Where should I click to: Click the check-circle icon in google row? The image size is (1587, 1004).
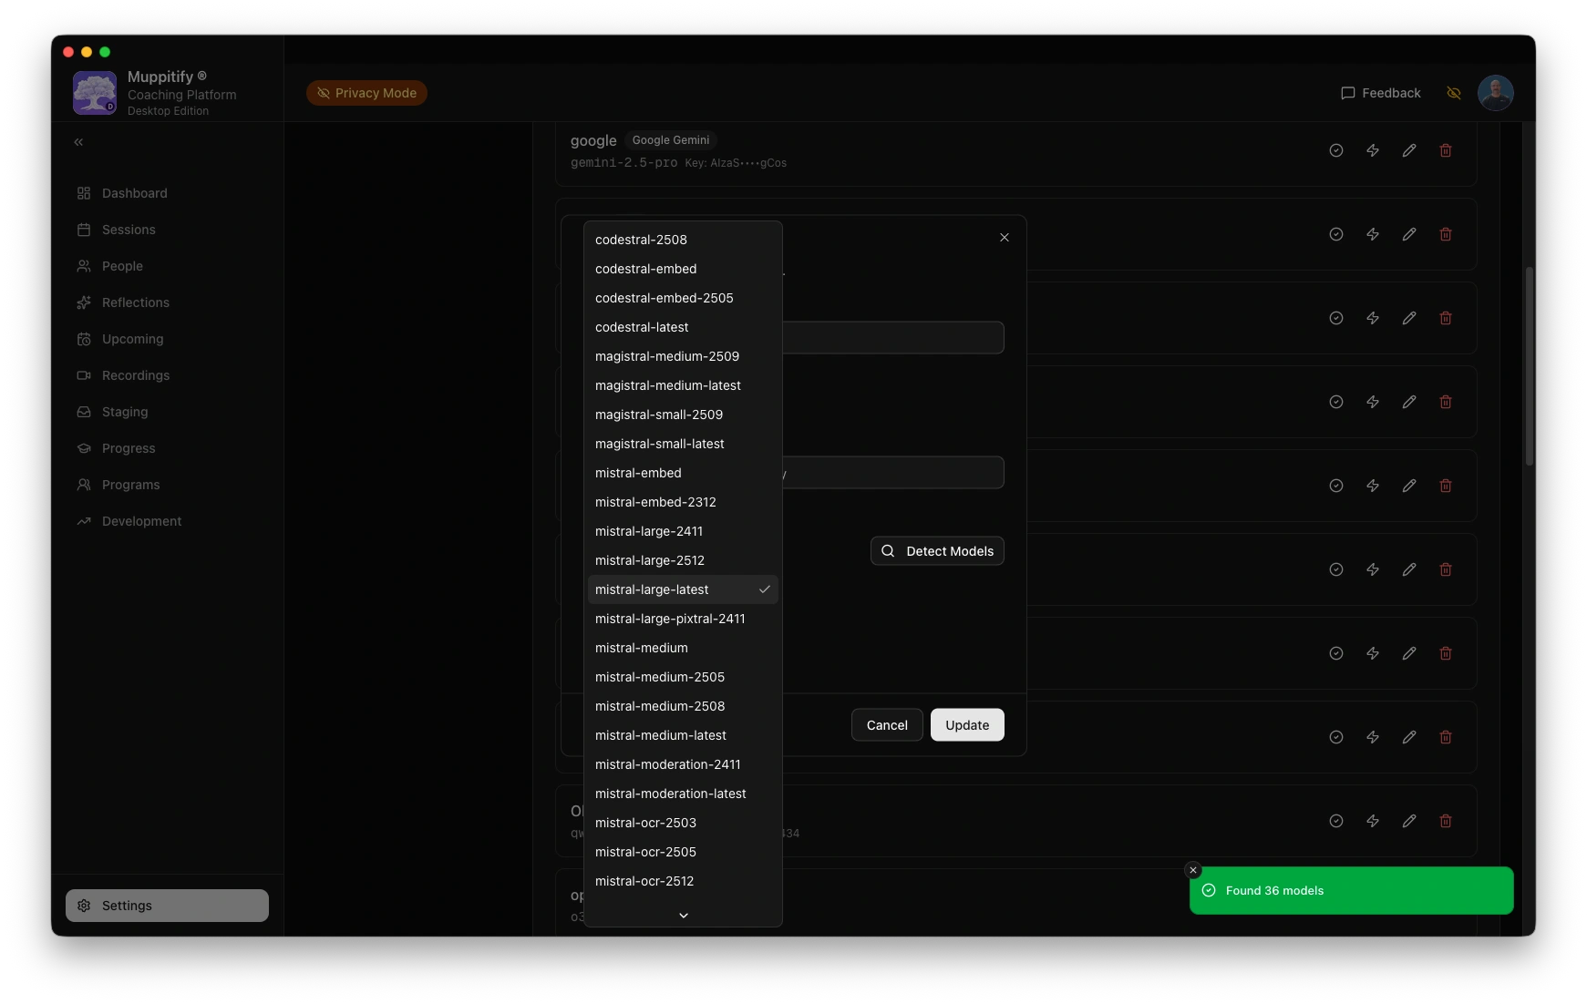(x=1335, y=150)
